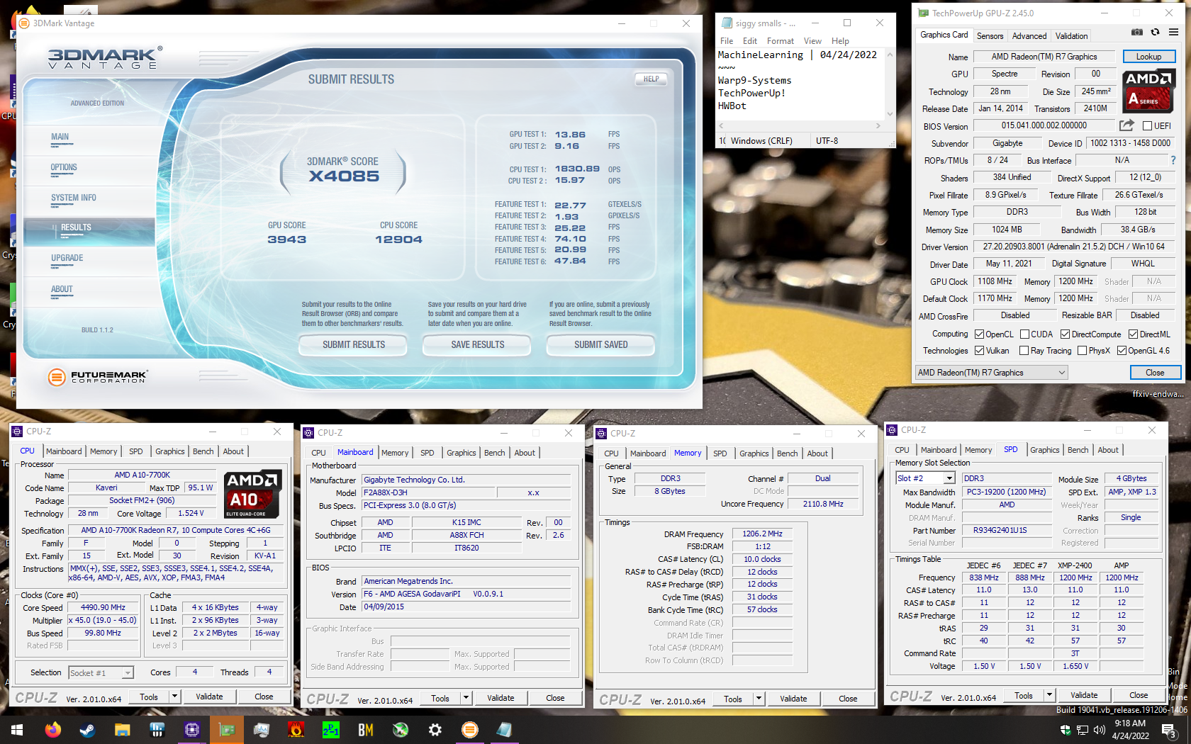Open the Socket #1 selection dropdown
This screenshot has height=744, width=1191.
[101, 673]
